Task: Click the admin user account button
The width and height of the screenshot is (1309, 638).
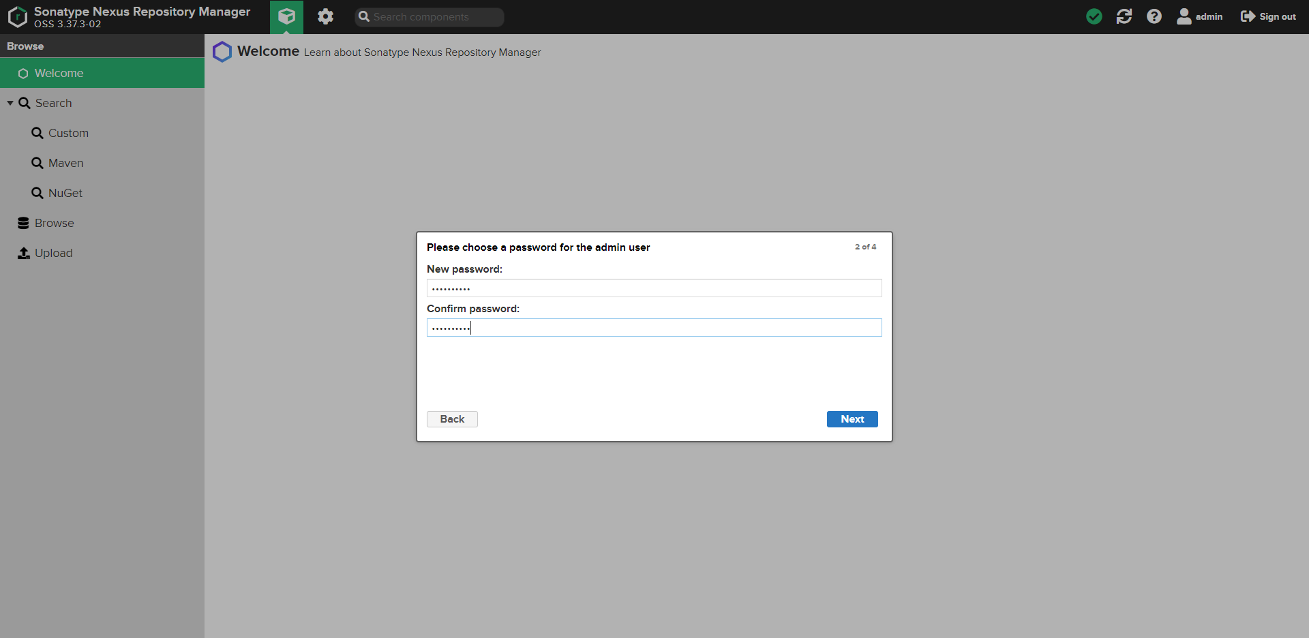Action: pos(1200,16)
